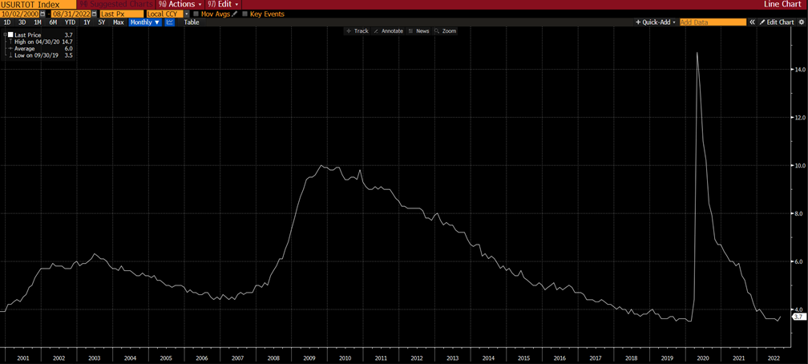Expand the Local CCY currency dropdown
Image resolution: width=808 pixels, height=364 pixels.
point(187,14)
